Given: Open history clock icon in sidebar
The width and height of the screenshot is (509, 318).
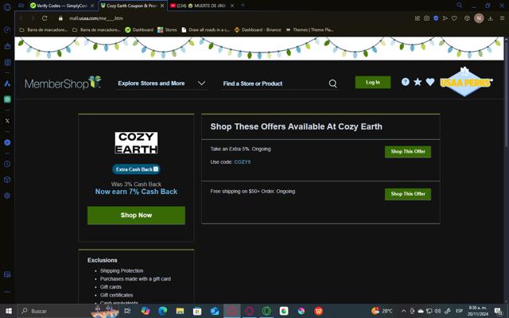Looking at the screenshot, I should pyautogui.click(x=7, y=164).
